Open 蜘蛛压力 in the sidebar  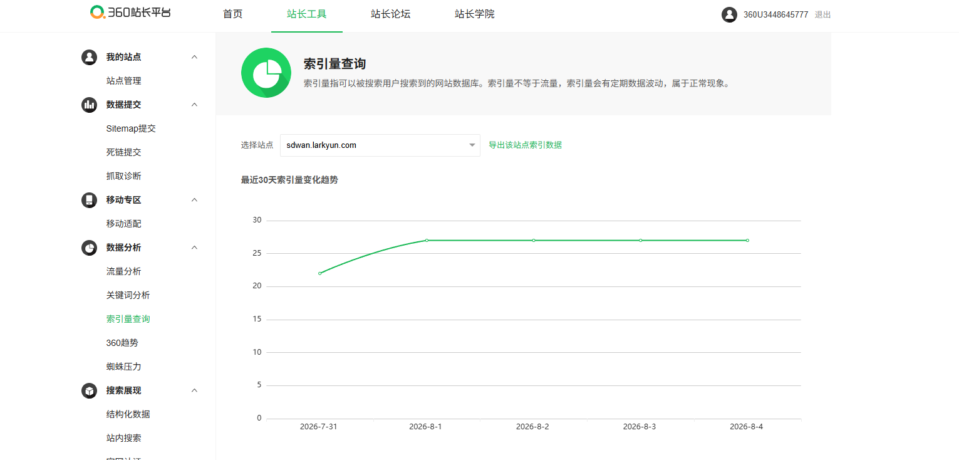(x=124, y=367)
